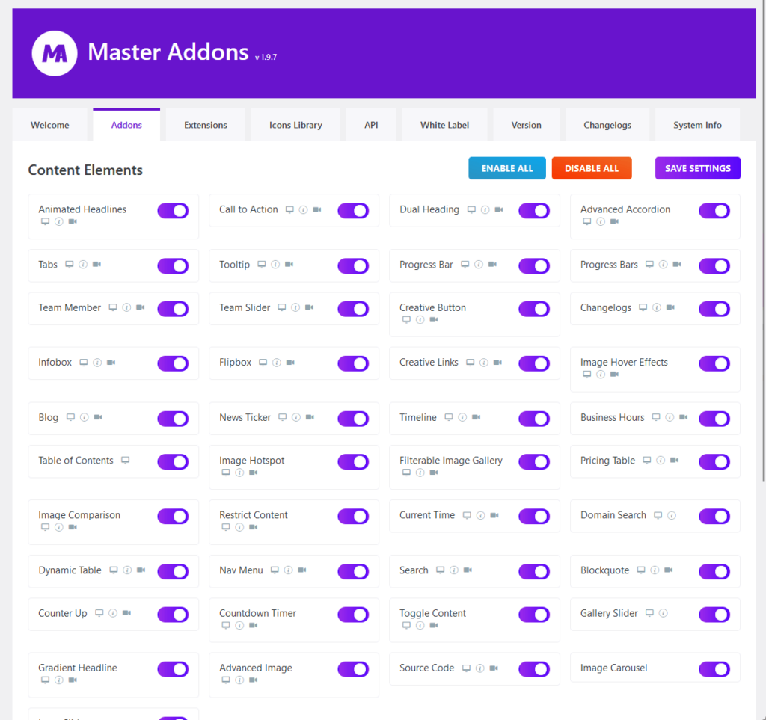Toggle the Dual Heading element off
Screen dimensions: 766x720
coord(534,211)
